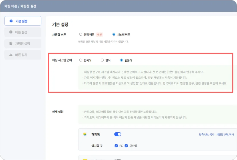The width and height of the screenshot is (237, 160).
Task: Select the 채널별 버튼 radio option
Action: tap(114, 34)
